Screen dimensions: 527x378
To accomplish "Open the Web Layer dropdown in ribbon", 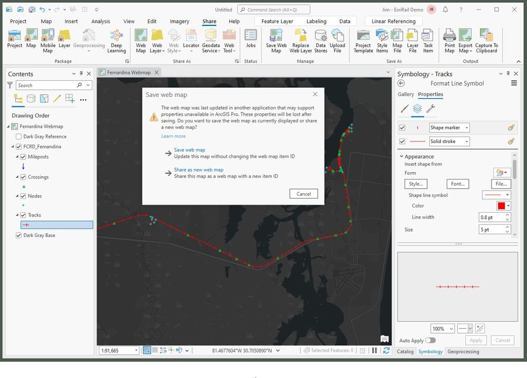I will pos(157,41).
